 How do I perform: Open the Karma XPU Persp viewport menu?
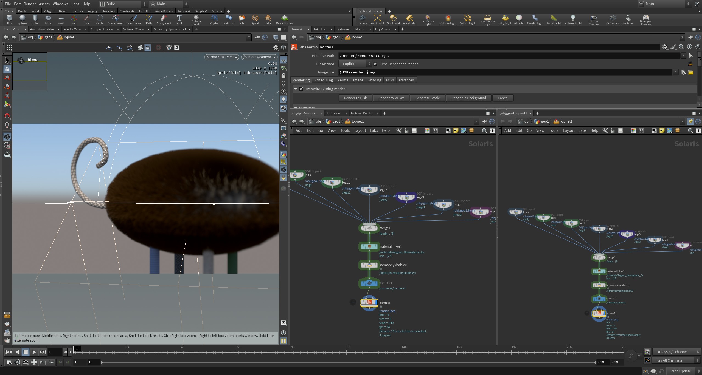tap(221, 57)
